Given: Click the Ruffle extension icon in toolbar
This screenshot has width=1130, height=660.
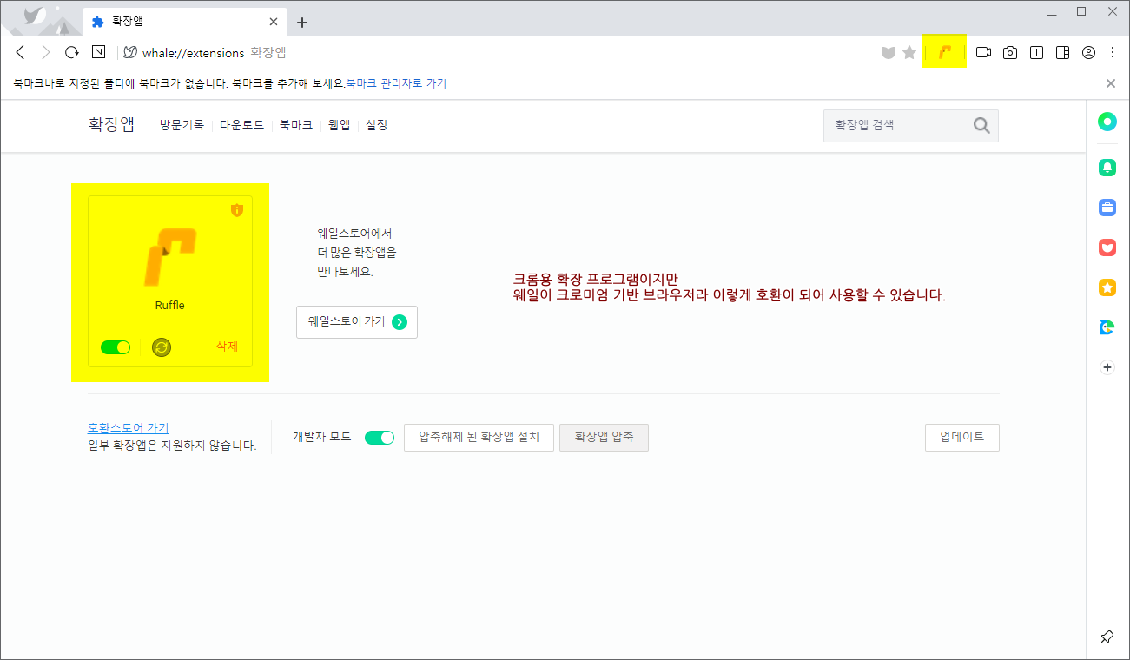Looking at the screenshot, I should 946,53.
